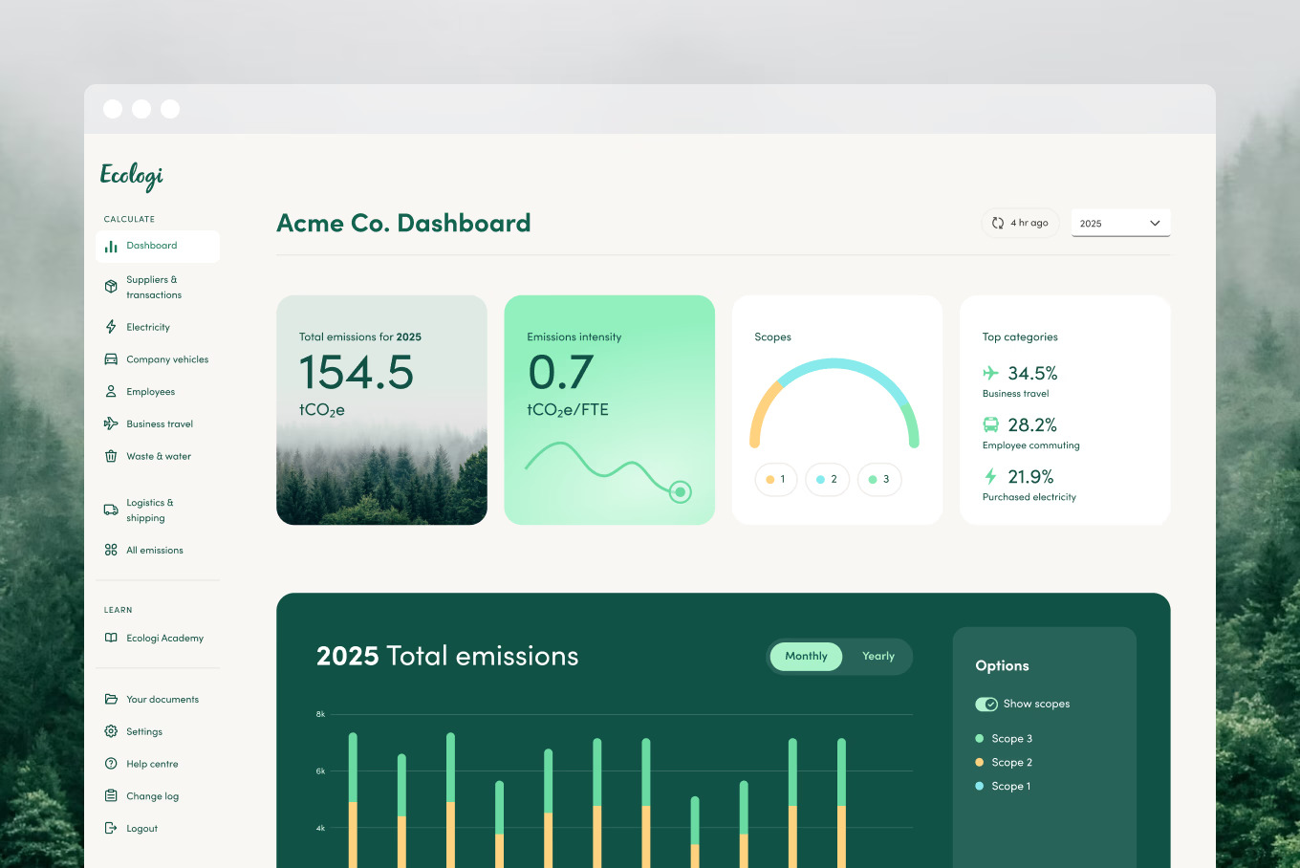Click the Business travel airplane icon in sidebar
The height and width of the screenshot is (868, 1300).
tap(111, 423)
